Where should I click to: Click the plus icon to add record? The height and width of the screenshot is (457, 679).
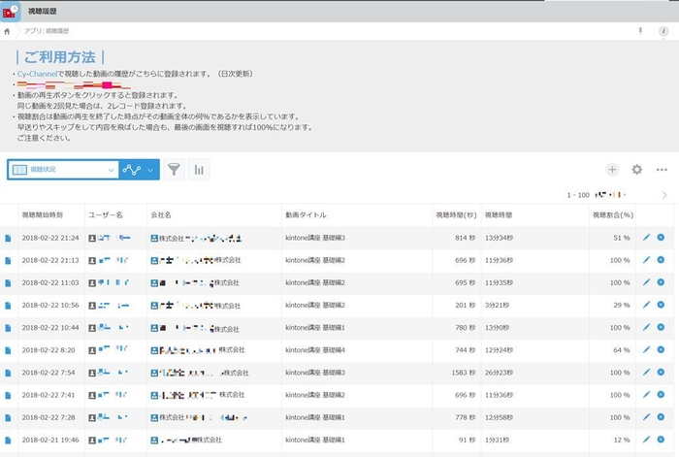pyautogui.click(x=612, y=170)
